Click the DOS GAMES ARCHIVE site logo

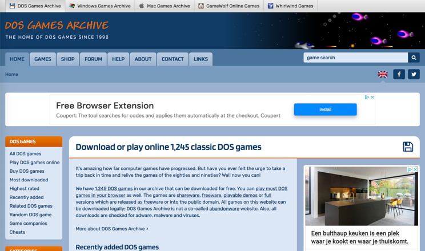point(57,25)
